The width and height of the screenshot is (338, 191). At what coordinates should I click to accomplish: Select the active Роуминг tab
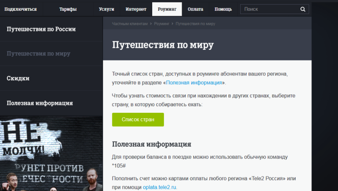(x=167, y=9)
